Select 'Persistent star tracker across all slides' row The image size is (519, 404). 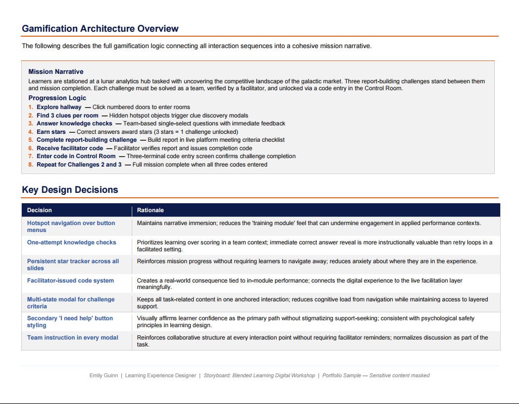tap(73, 265)
